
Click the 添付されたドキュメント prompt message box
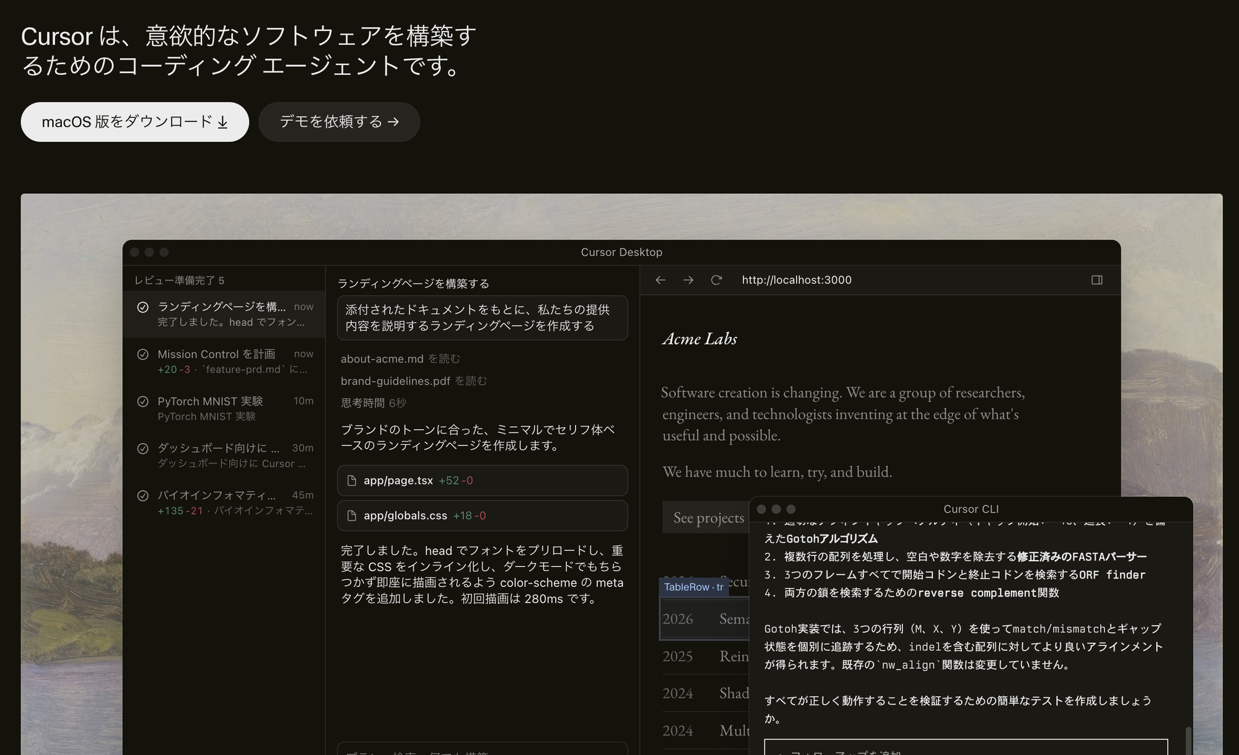coord(482,318)
